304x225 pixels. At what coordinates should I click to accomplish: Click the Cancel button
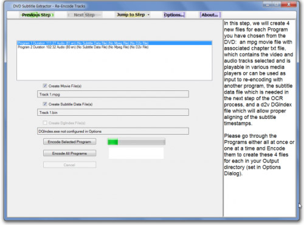coord(69,165)
